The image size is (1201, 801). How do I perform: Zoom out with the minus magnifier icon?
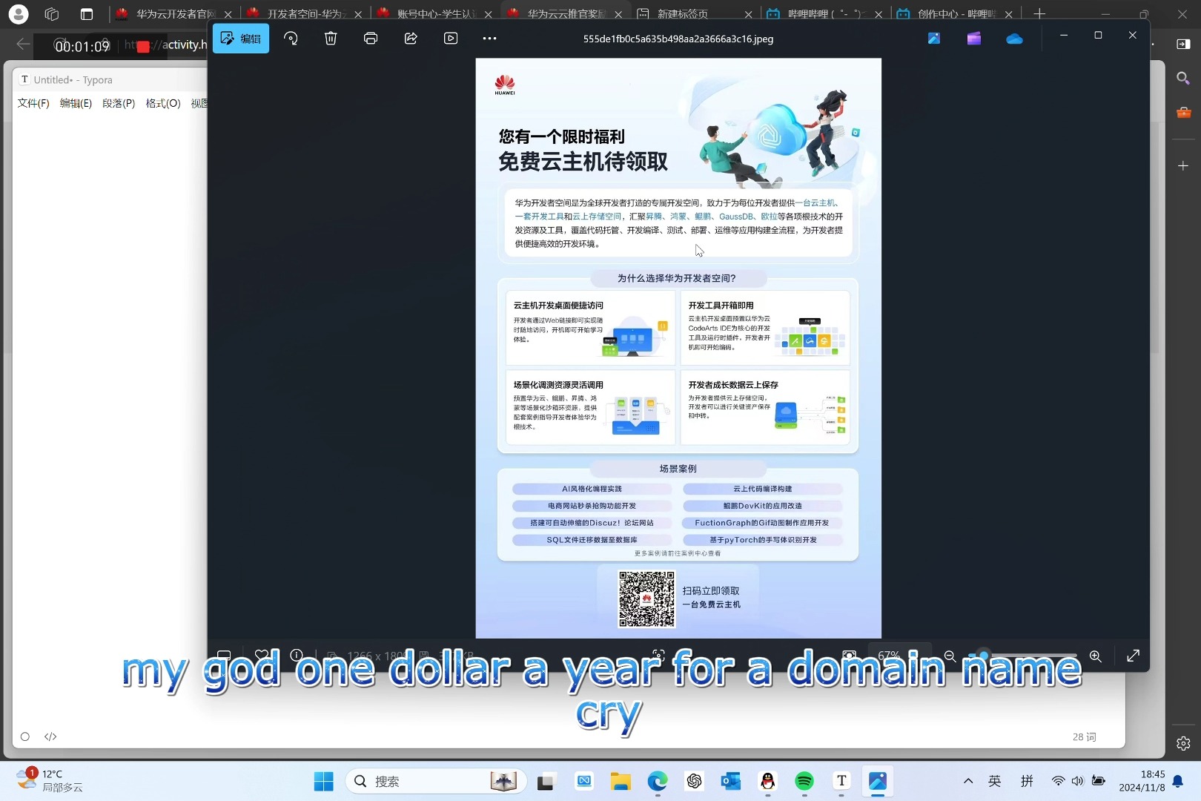coord(950,656)
